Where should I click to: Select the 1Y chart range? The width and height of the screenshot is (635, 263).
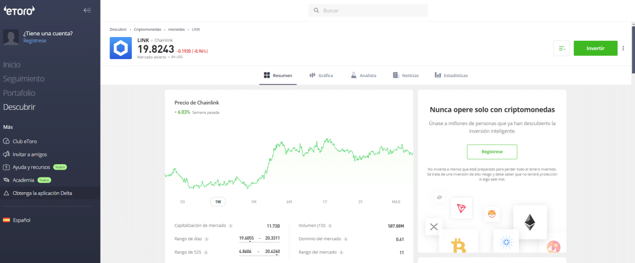324,202
